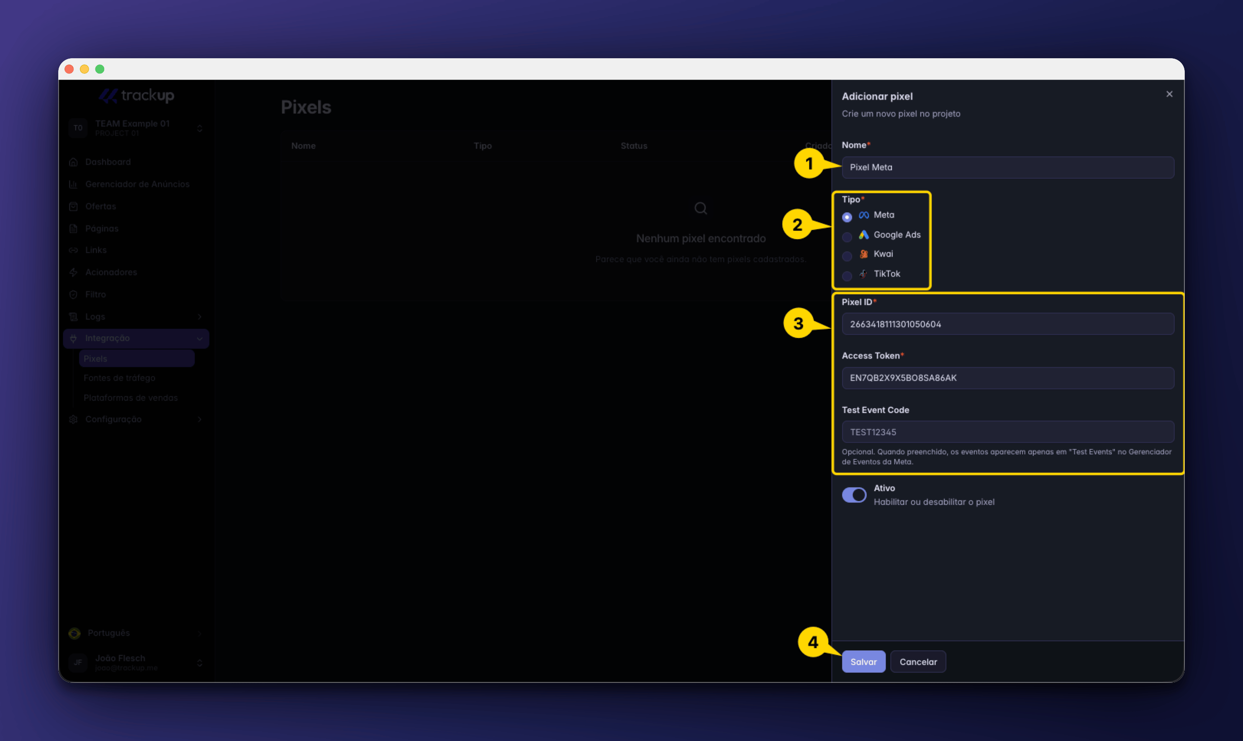Click the Logs icon
The width and height of the screenshot is (1243, 741).
74,317
